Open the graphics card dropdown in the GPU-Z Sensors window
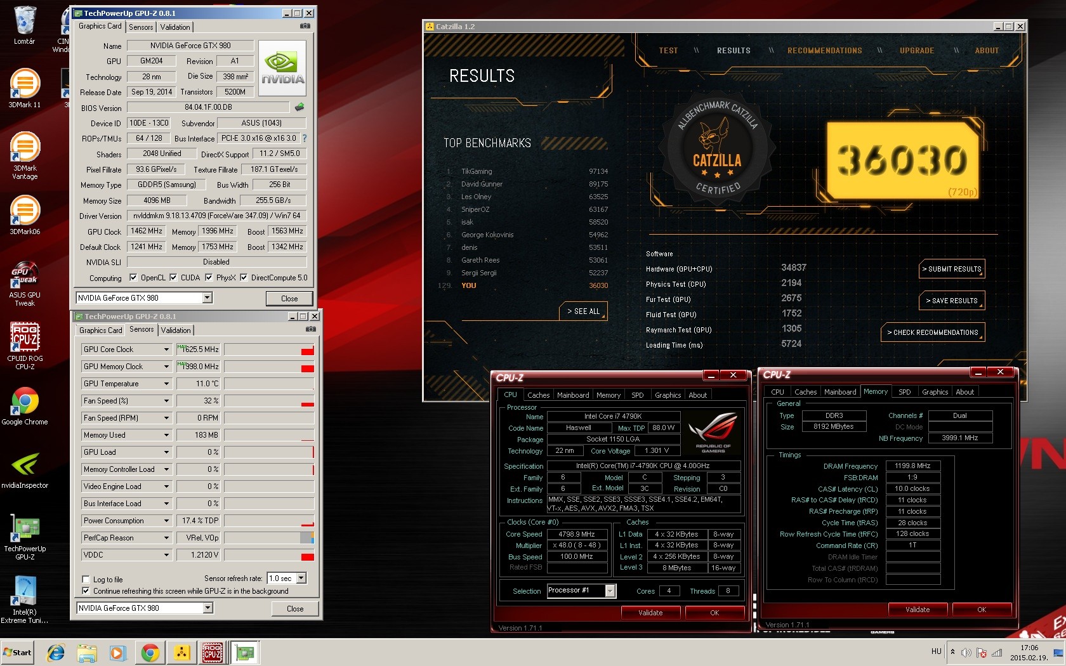1066x666 pixels. coord(207,608)
